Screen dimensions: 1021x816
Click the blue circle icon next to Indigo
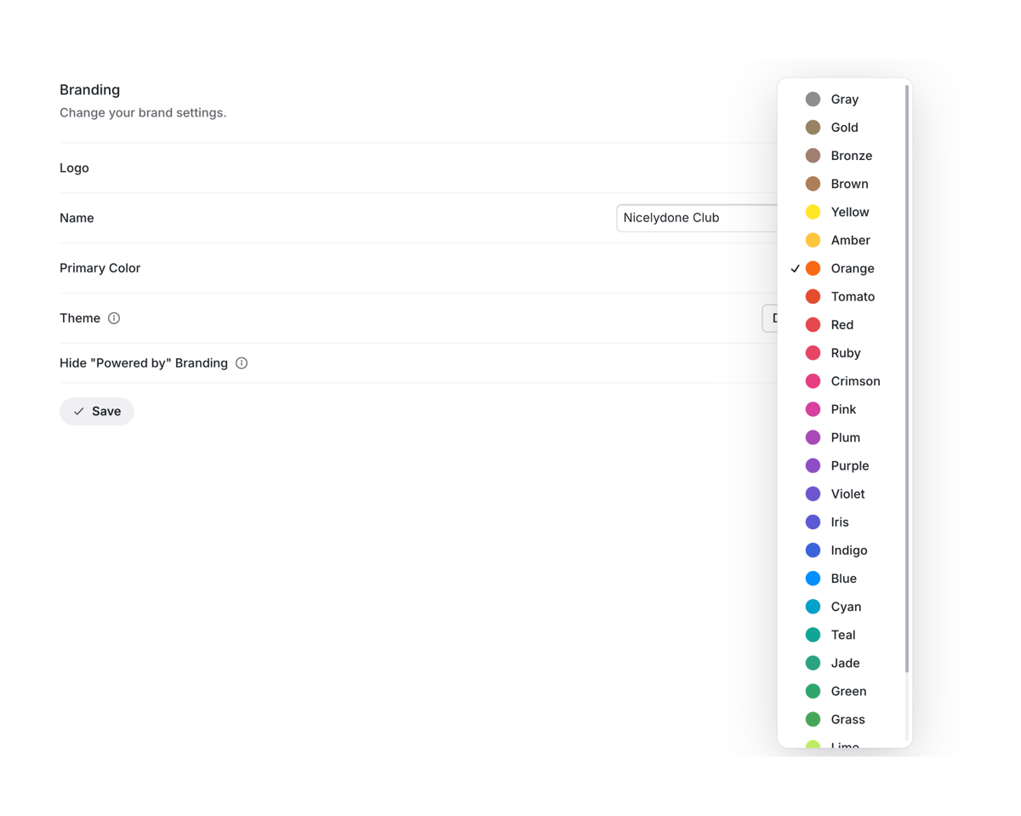813,550
